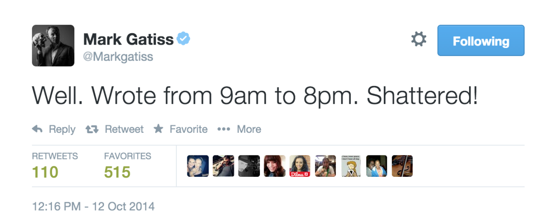The height and width of the screenshot is (224, 559).
Task: Open Mark Gatiss profile photo
Action: click(x=53, y=45)
